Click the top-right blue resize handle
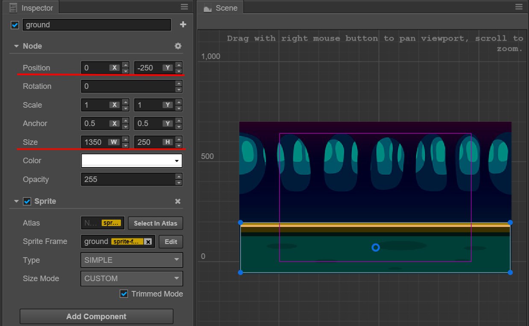The height and width of the screenshot is (326, 529). pos(510,223)
